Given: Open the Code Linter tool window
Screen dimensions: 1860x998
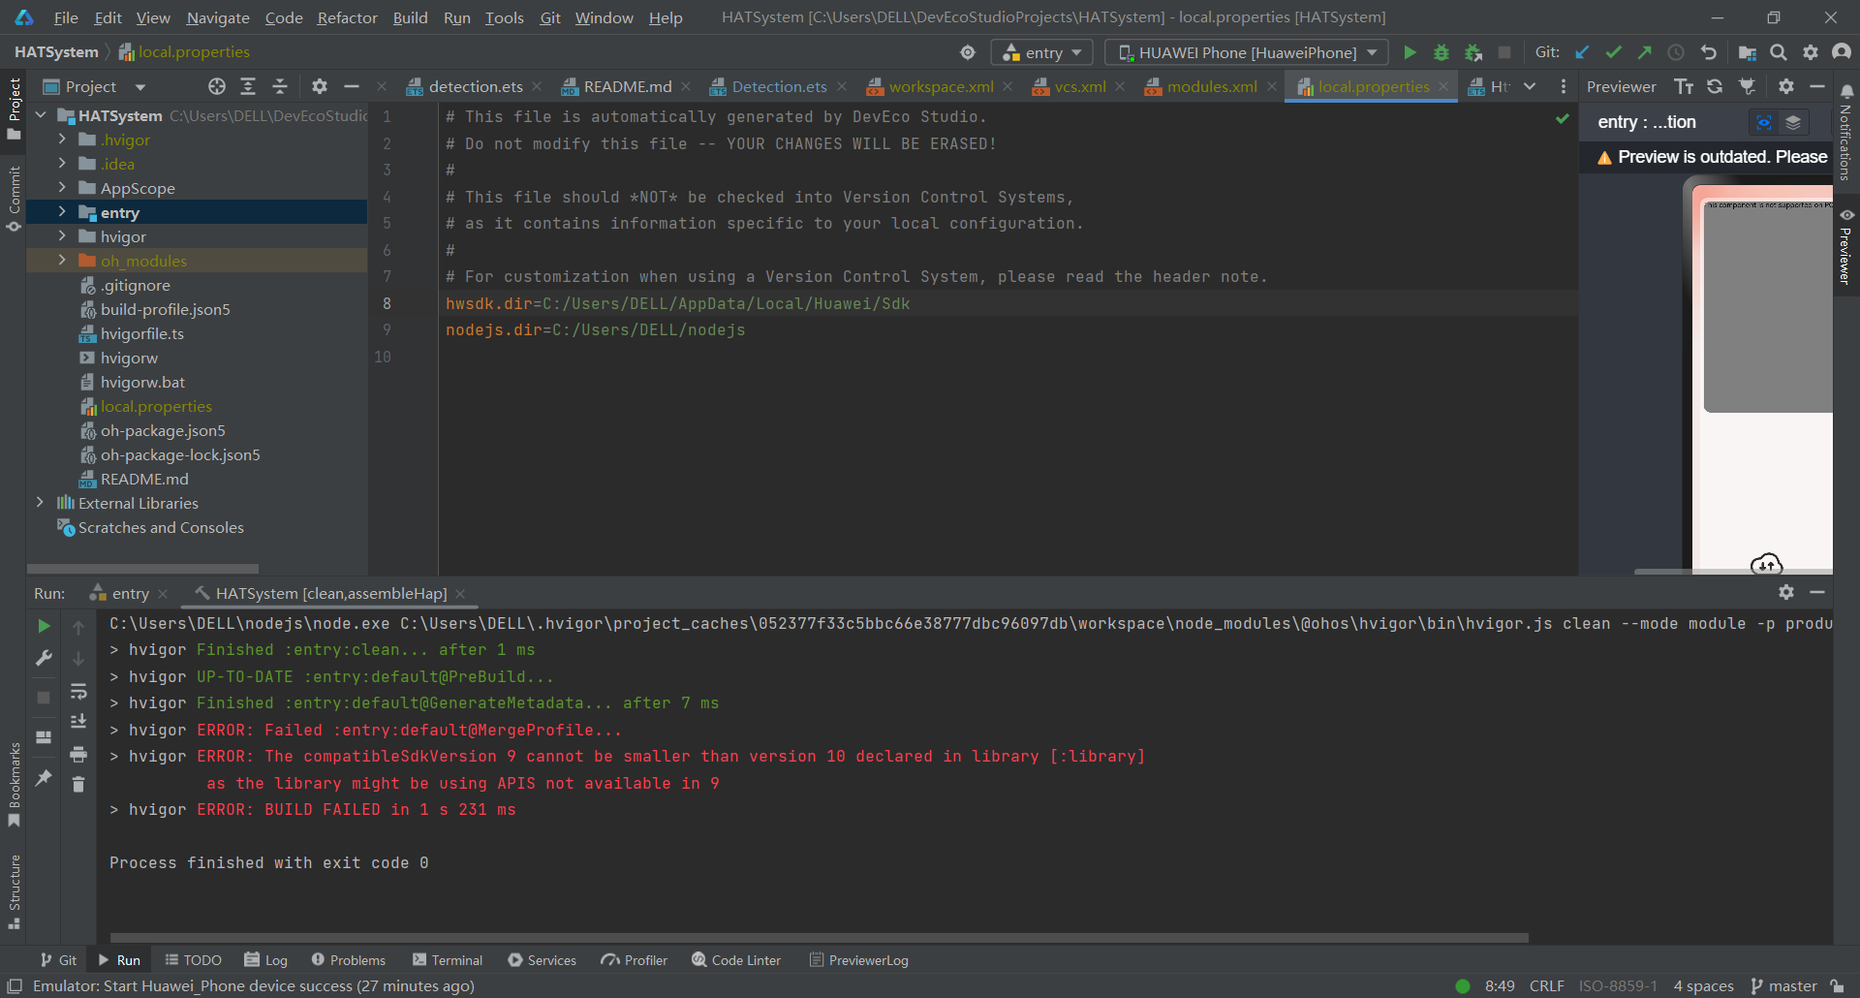Looking at the screenshot, I should [736, 960].
